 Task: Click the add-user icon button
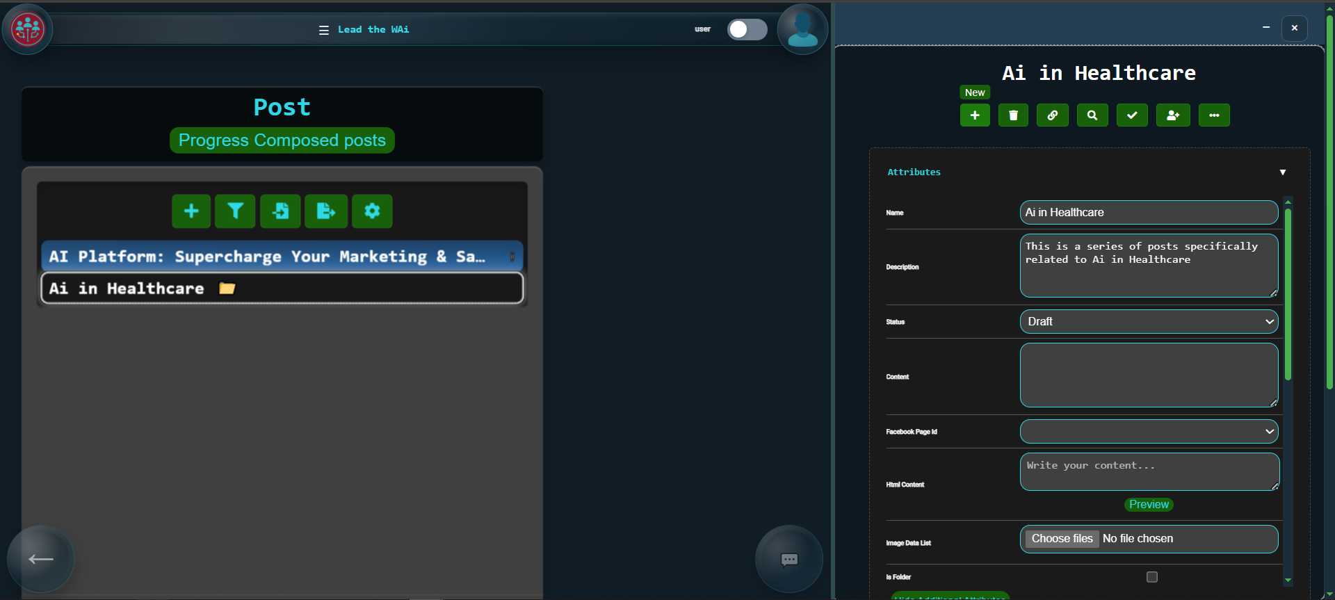click(x=1173, y=115)
